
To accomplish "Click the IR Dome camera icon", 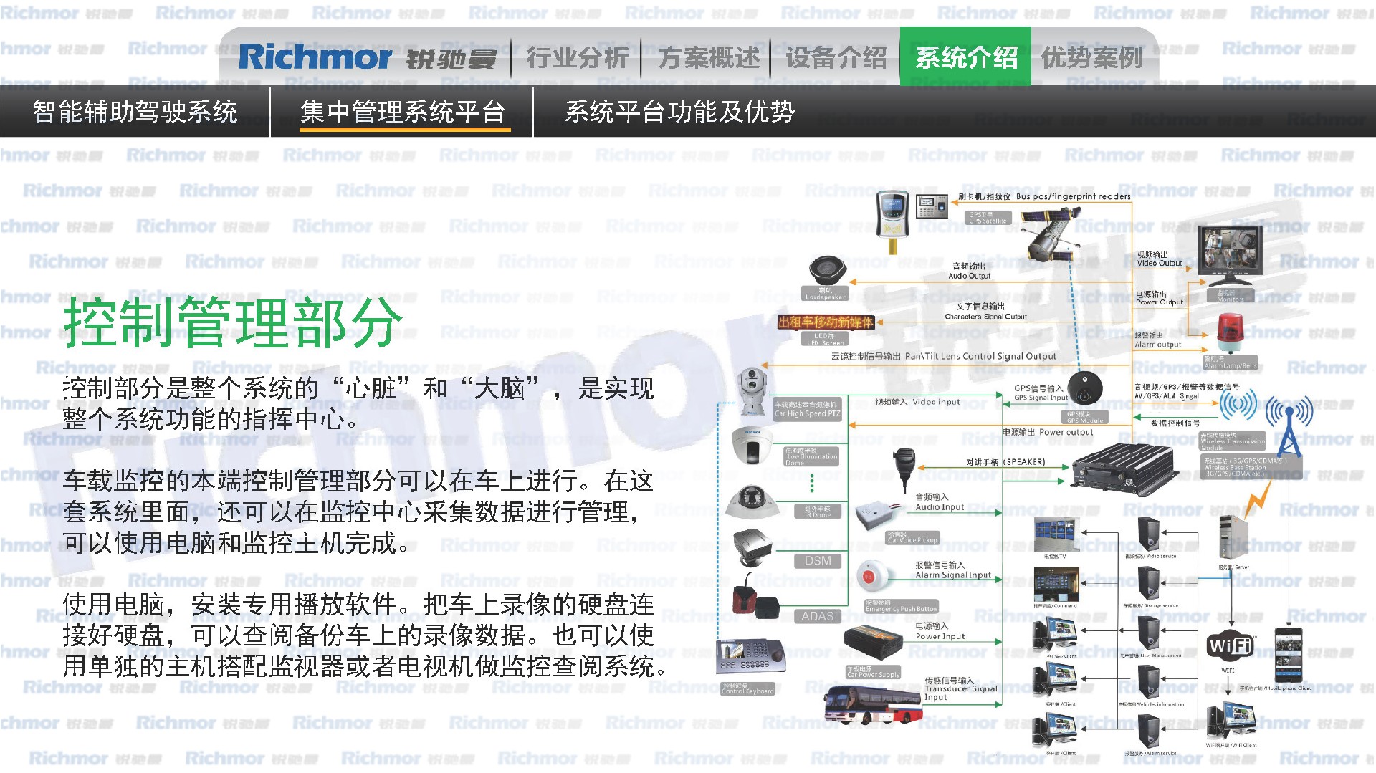I will (752, 501).
